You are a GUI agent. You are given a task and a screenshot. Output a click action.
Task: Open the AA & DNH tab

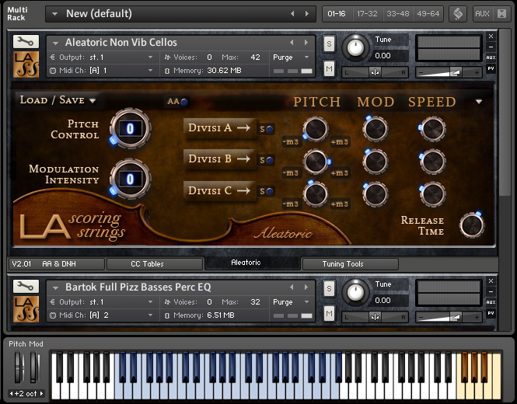click(x=57, y=264)
